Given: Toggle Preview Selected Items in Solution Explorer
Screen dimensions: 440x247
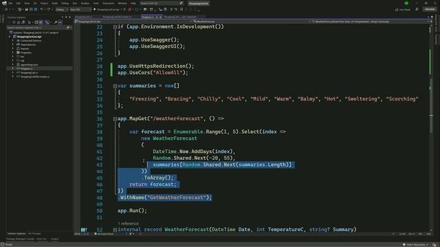Looking at the screenshot, I should click(60, 23).
